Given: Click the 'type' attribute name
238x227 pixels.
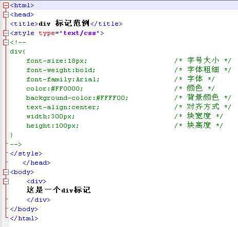Looking at the screenshot, I should tap(47, 33).
